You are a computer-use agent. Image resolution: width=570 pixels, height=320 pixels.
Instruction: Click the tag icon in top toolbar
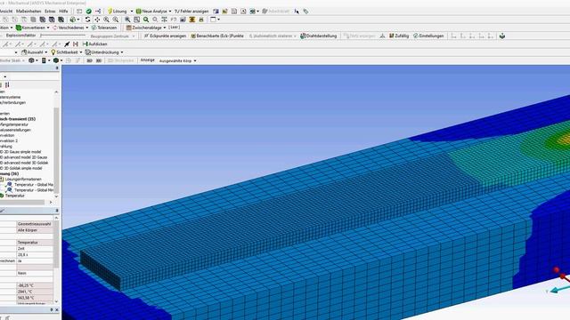[x=305, y=12]
